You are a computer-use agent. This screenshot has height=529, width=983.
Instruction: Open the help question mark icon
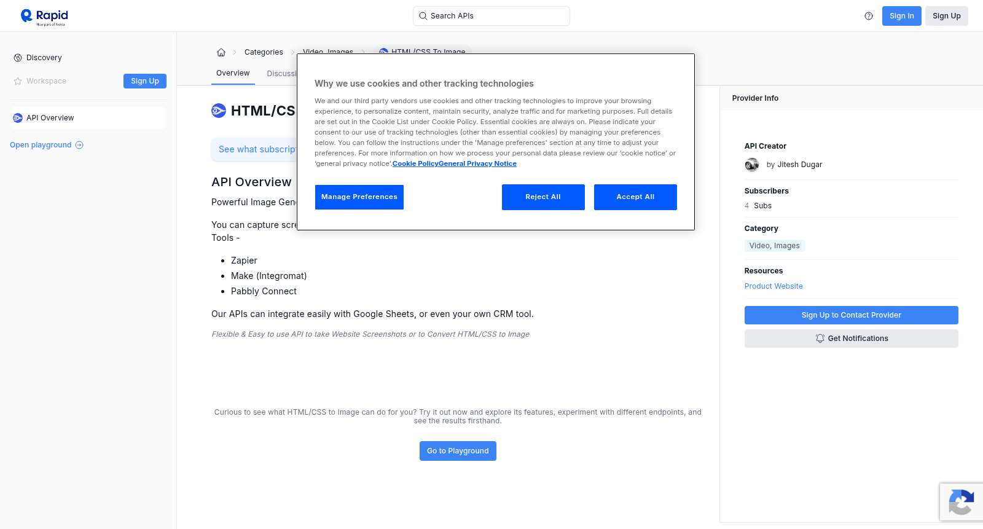tap(869, 16)
